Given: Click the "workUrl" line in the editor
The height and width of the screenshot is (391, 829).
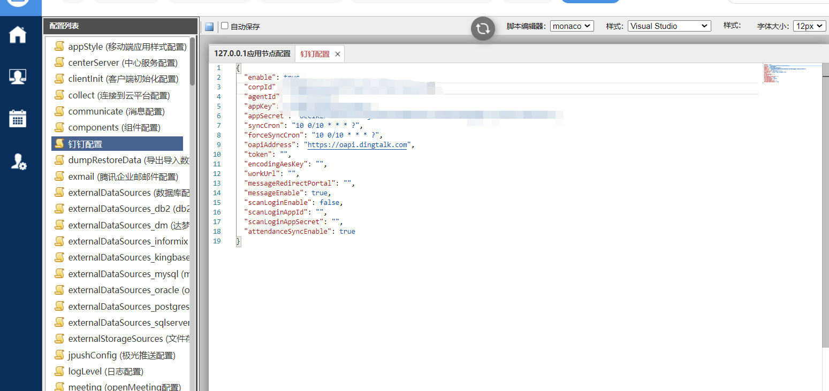Looking at the screenshot, I should [271, 174].
